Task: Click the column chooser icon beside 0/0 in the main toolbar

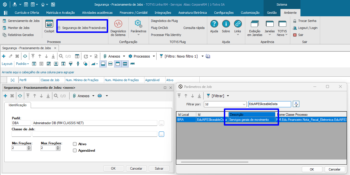Action: (x=77, y=56)
